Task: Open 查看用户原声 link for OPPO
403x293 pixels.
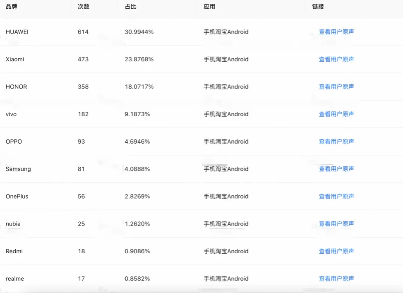Action: pyautogui.click(x=336, y=142)
